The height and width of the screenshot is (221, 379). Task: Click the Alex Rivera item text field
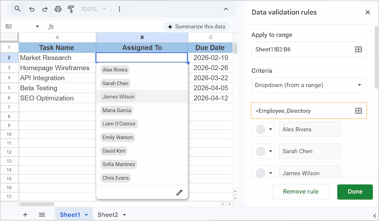pyautogui.click(x=310, y=130)
